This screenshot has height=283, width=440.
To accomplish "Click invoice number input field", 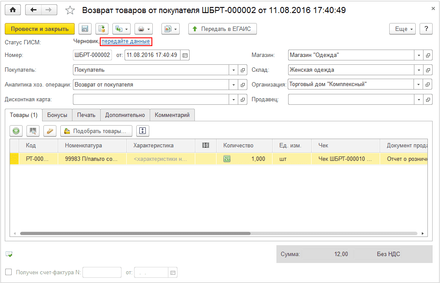I will [x=102, y=272].
